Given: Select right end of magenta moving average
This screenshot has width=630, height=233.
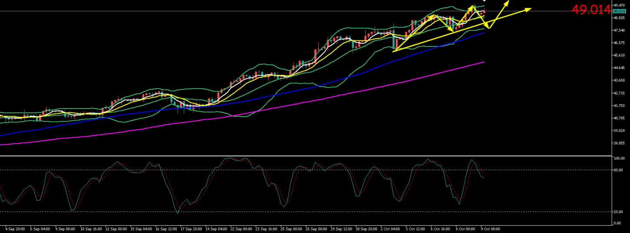Looking at the screenshot, I should (x=483, y=62).
